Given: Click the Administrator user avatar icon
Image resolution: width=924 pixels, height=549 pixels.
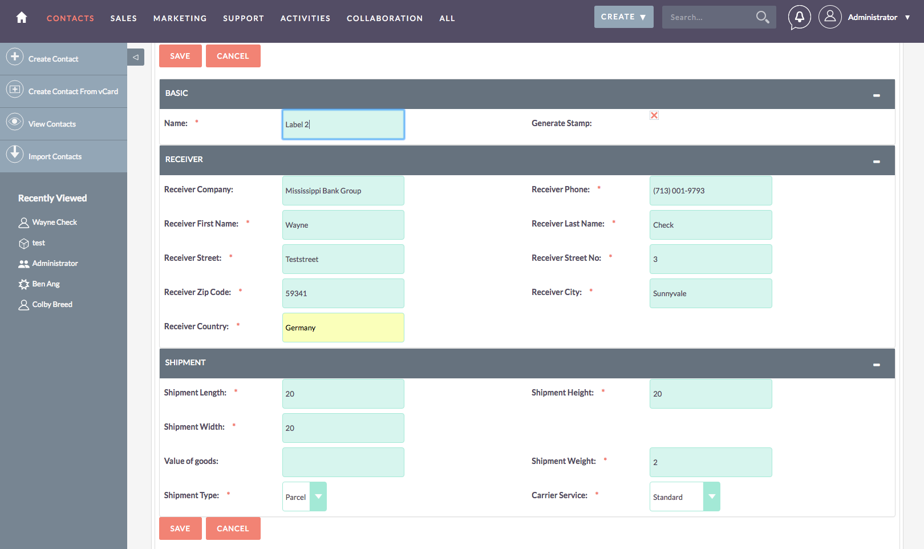Looking at the screenshot, I should 830,17.
